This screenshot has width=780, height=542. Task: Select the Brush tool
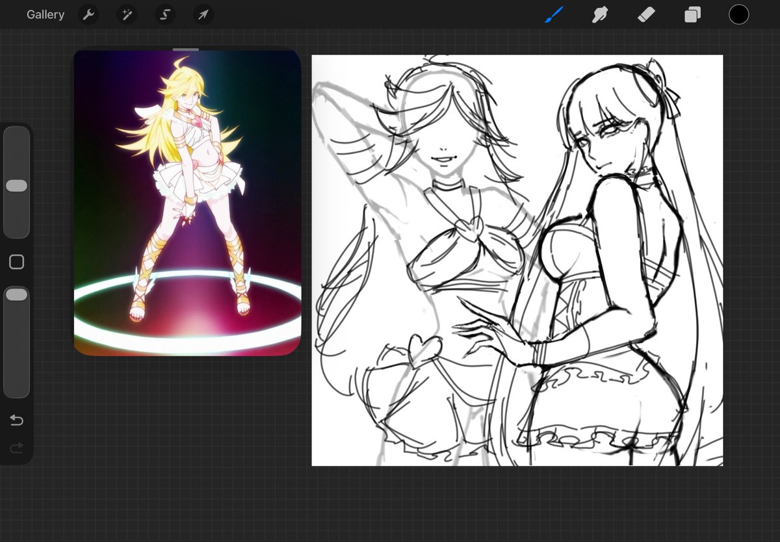tap(554, 14)
